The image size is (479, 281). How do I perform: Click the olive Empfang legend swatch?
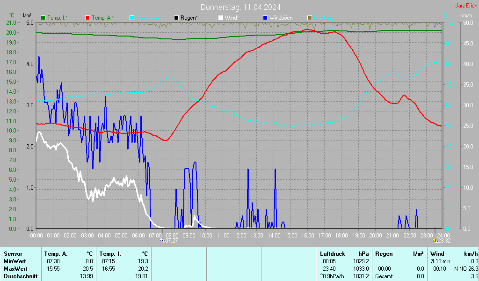[310, 18]
